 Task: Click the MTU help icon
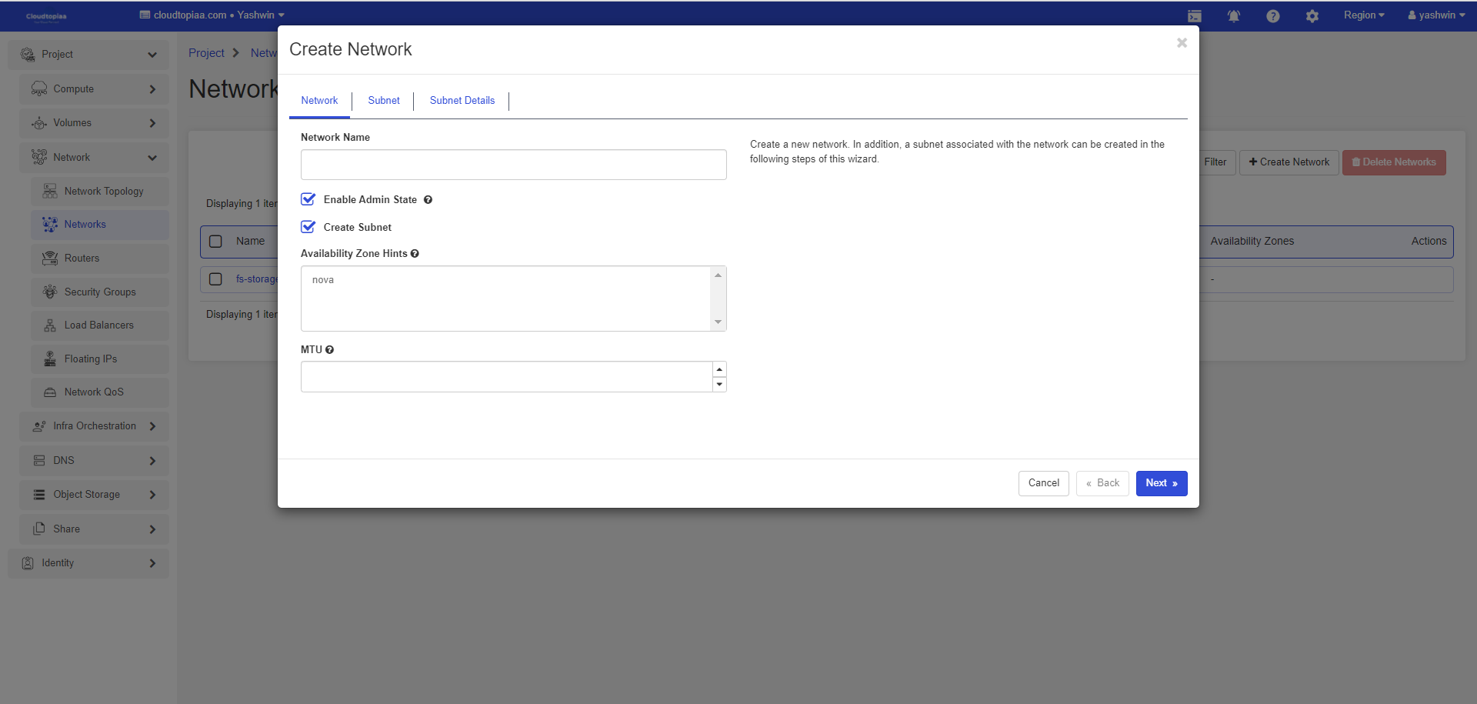coord(329,350)
